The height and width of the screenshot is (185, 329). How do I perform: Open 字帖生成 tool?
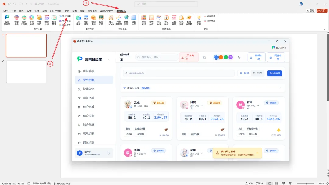tap(166, 20)
